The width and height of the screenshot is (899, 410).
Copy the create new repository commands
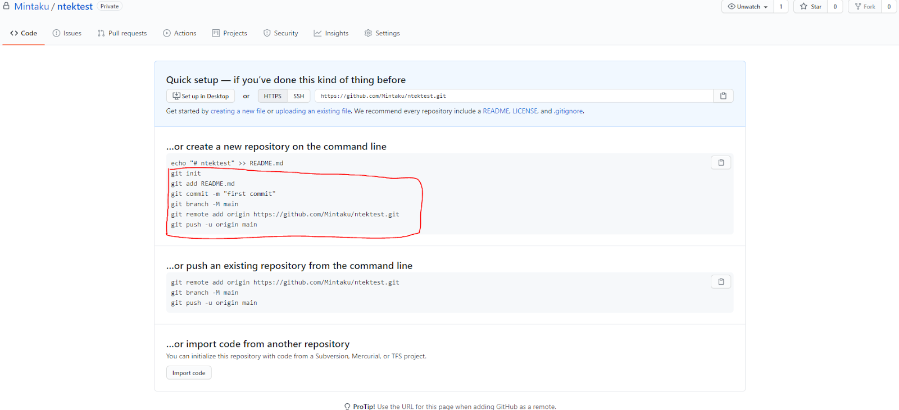721,162
